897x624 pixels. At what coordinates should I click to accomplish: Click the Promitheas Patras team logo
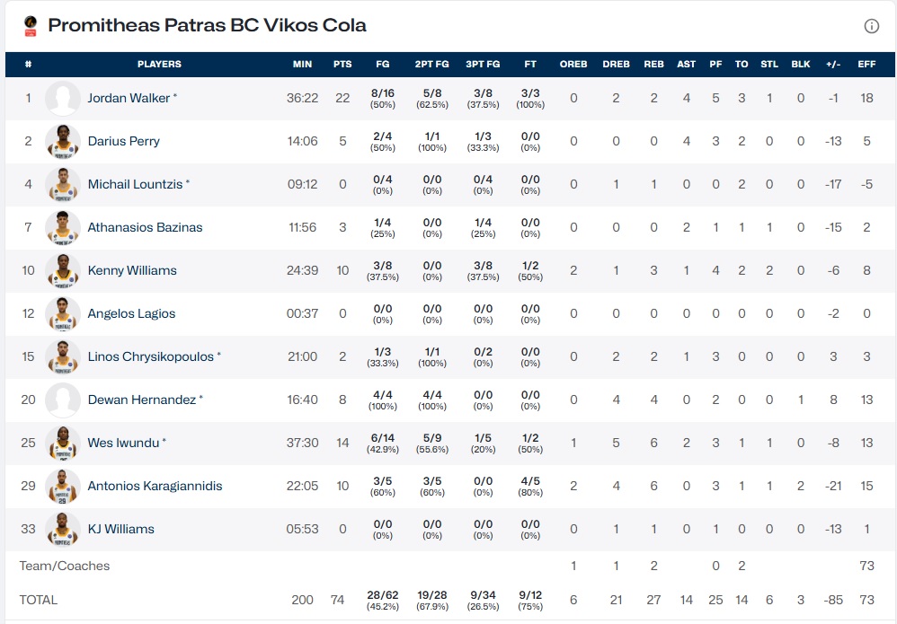pos(31,25)
